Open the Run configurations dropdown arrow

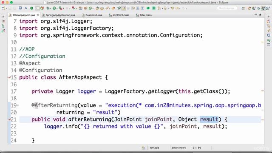pyautogui.click(x=57, y=8)
